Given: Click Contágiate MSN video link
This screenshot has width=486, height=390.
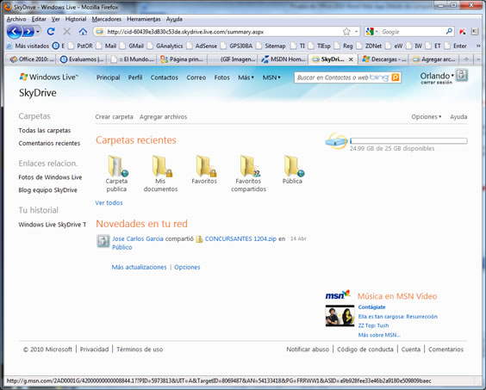Looking at the screenshot, I should tap(371, 307).
